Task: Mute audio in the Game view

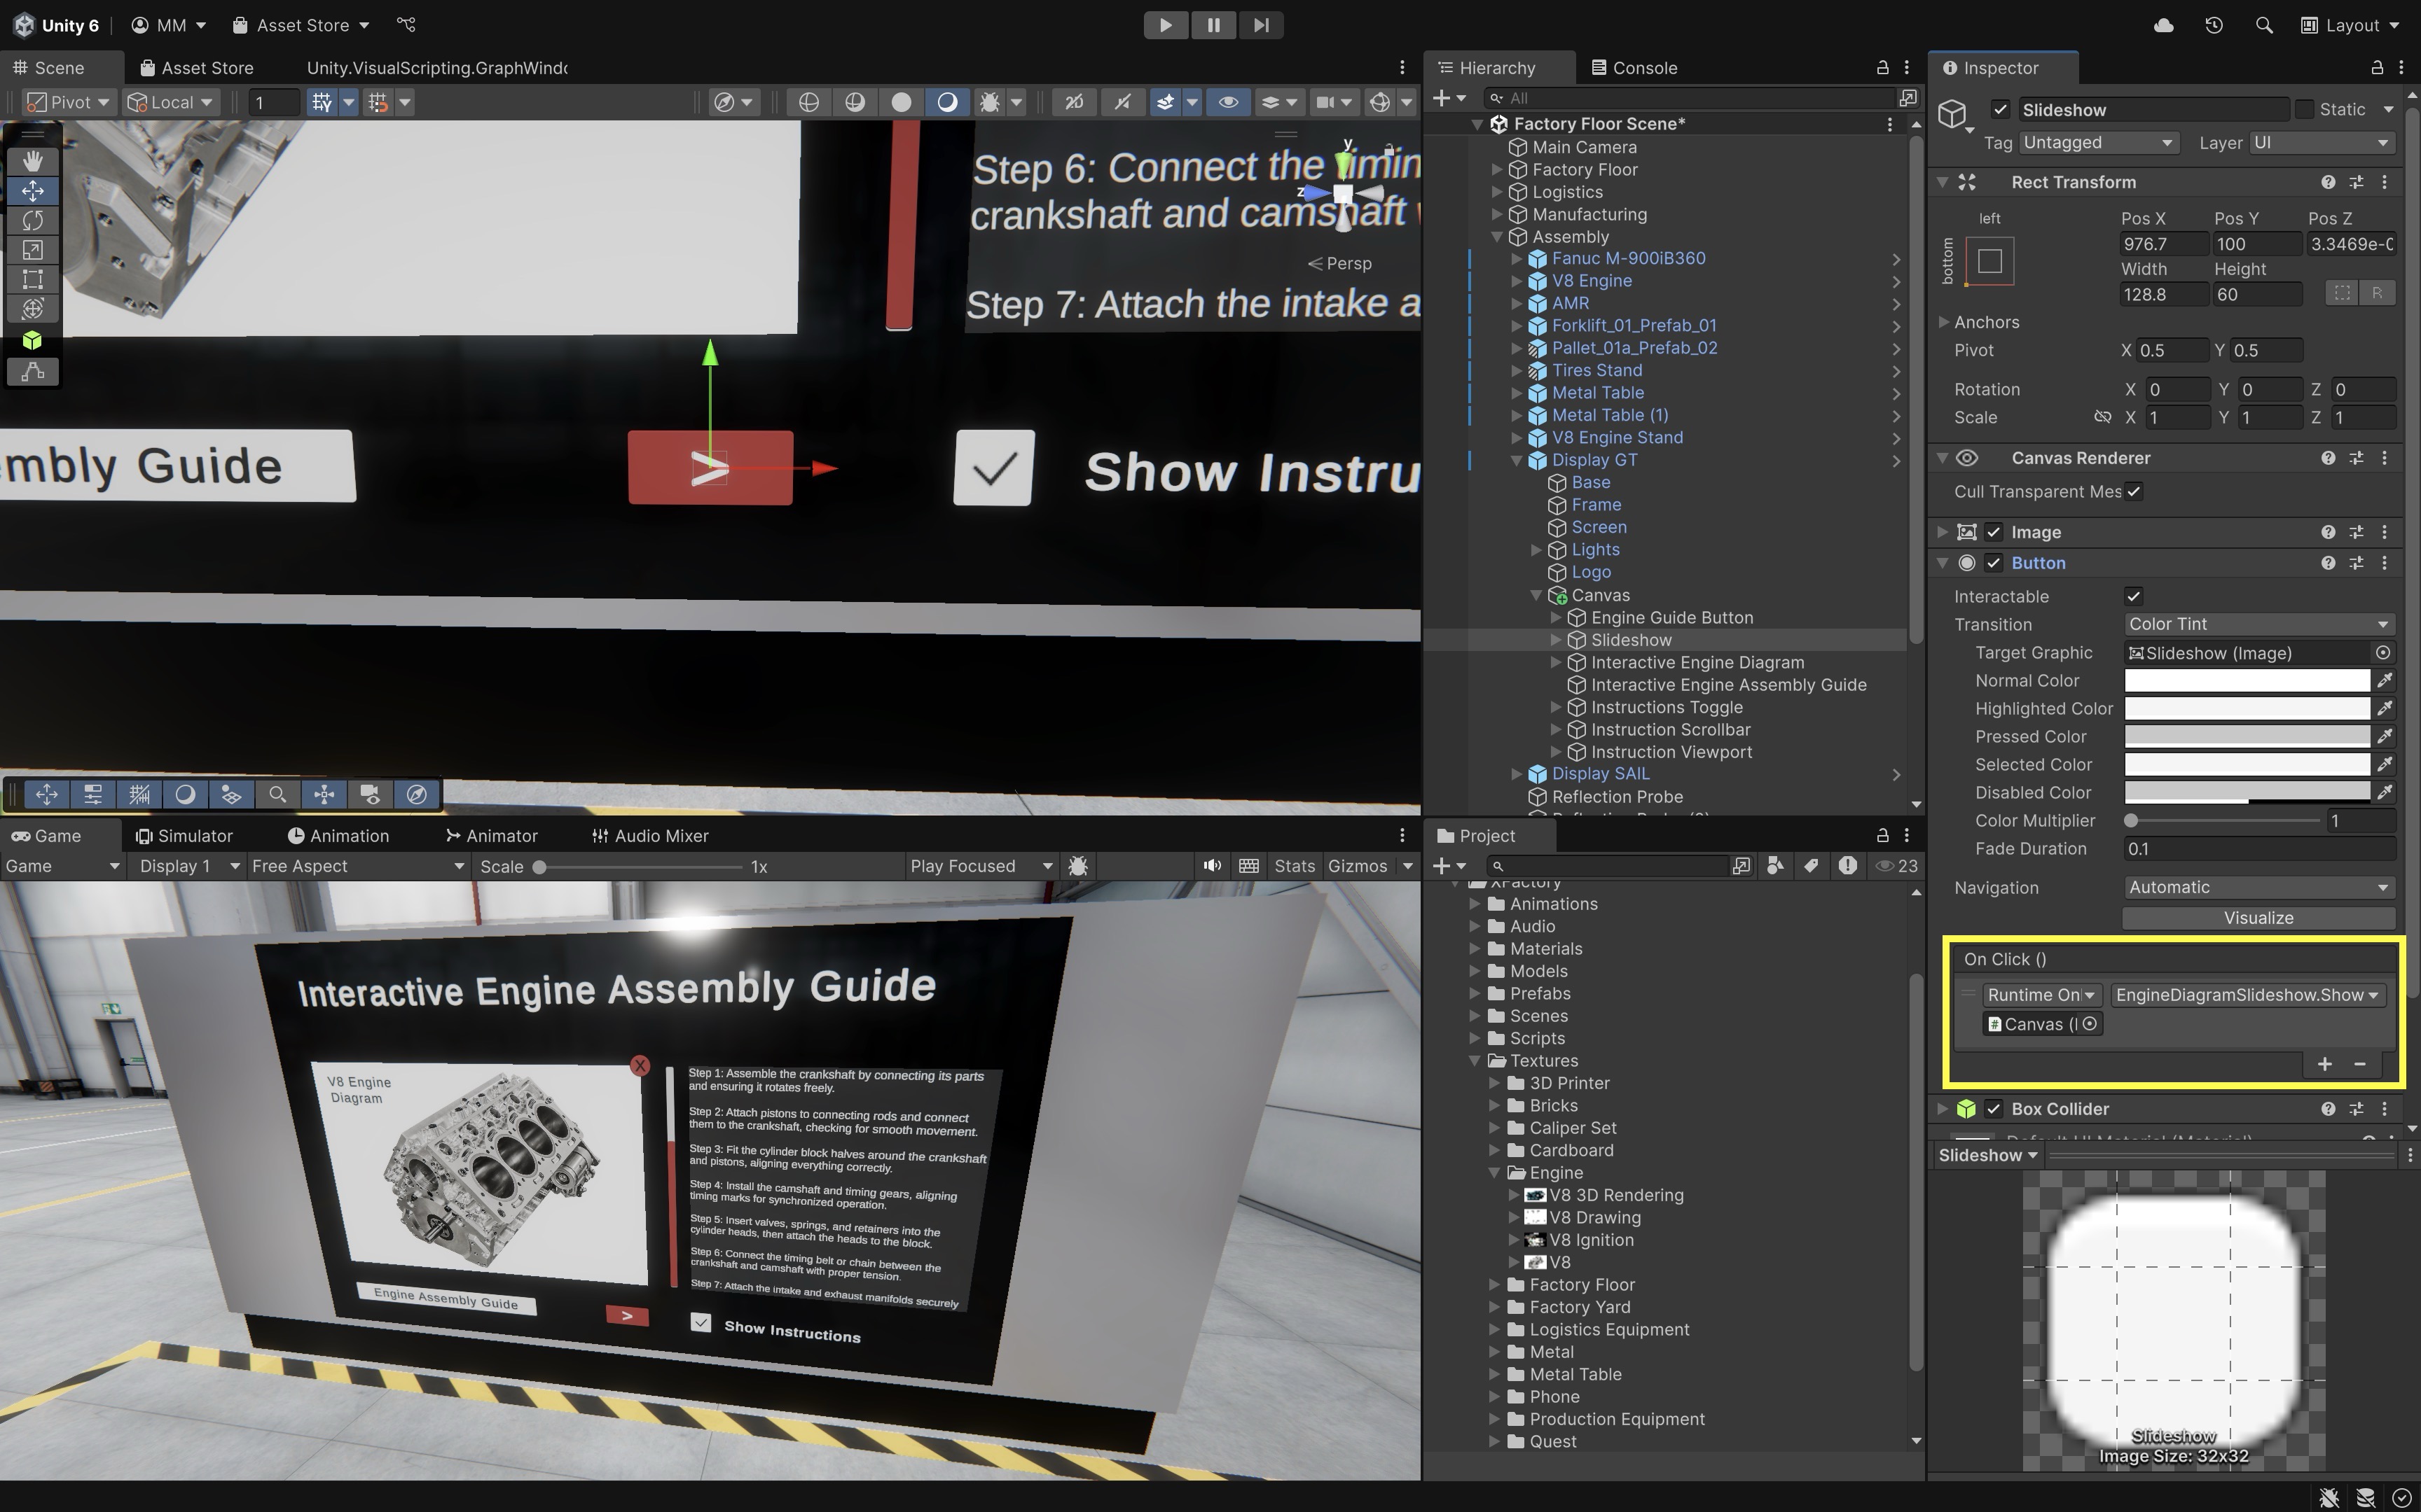Action: [x=1211, y=866]
